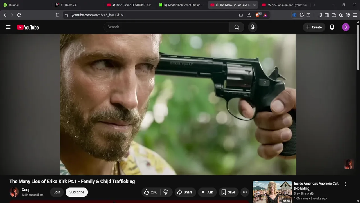Image resolution: width=360 pixels, height=203 pixels.
Task: Open the Brave main menu hamburger
Action: click(x=355, y=15)
